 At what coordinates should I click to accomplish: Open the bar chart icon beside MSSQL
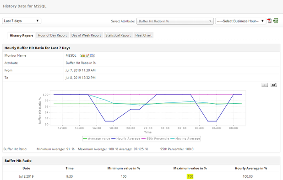[x=83, y=56]
